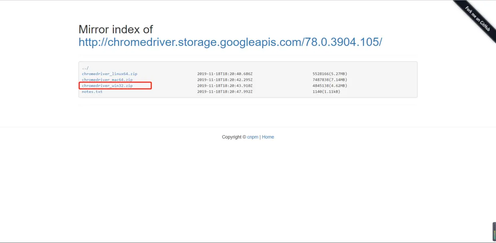This screenshot has width=496, height=243.
Task: Click the floating meter widget at bottom-right edge
Action: click(x=494, y=231)
